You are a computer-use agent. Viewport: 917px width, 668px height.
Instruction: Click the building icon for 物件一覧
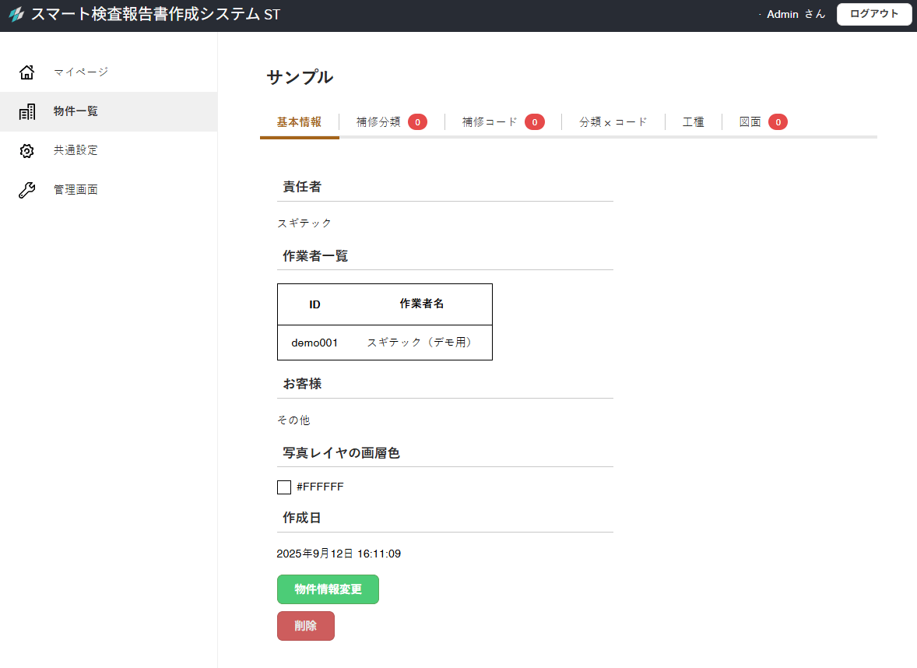27,111
